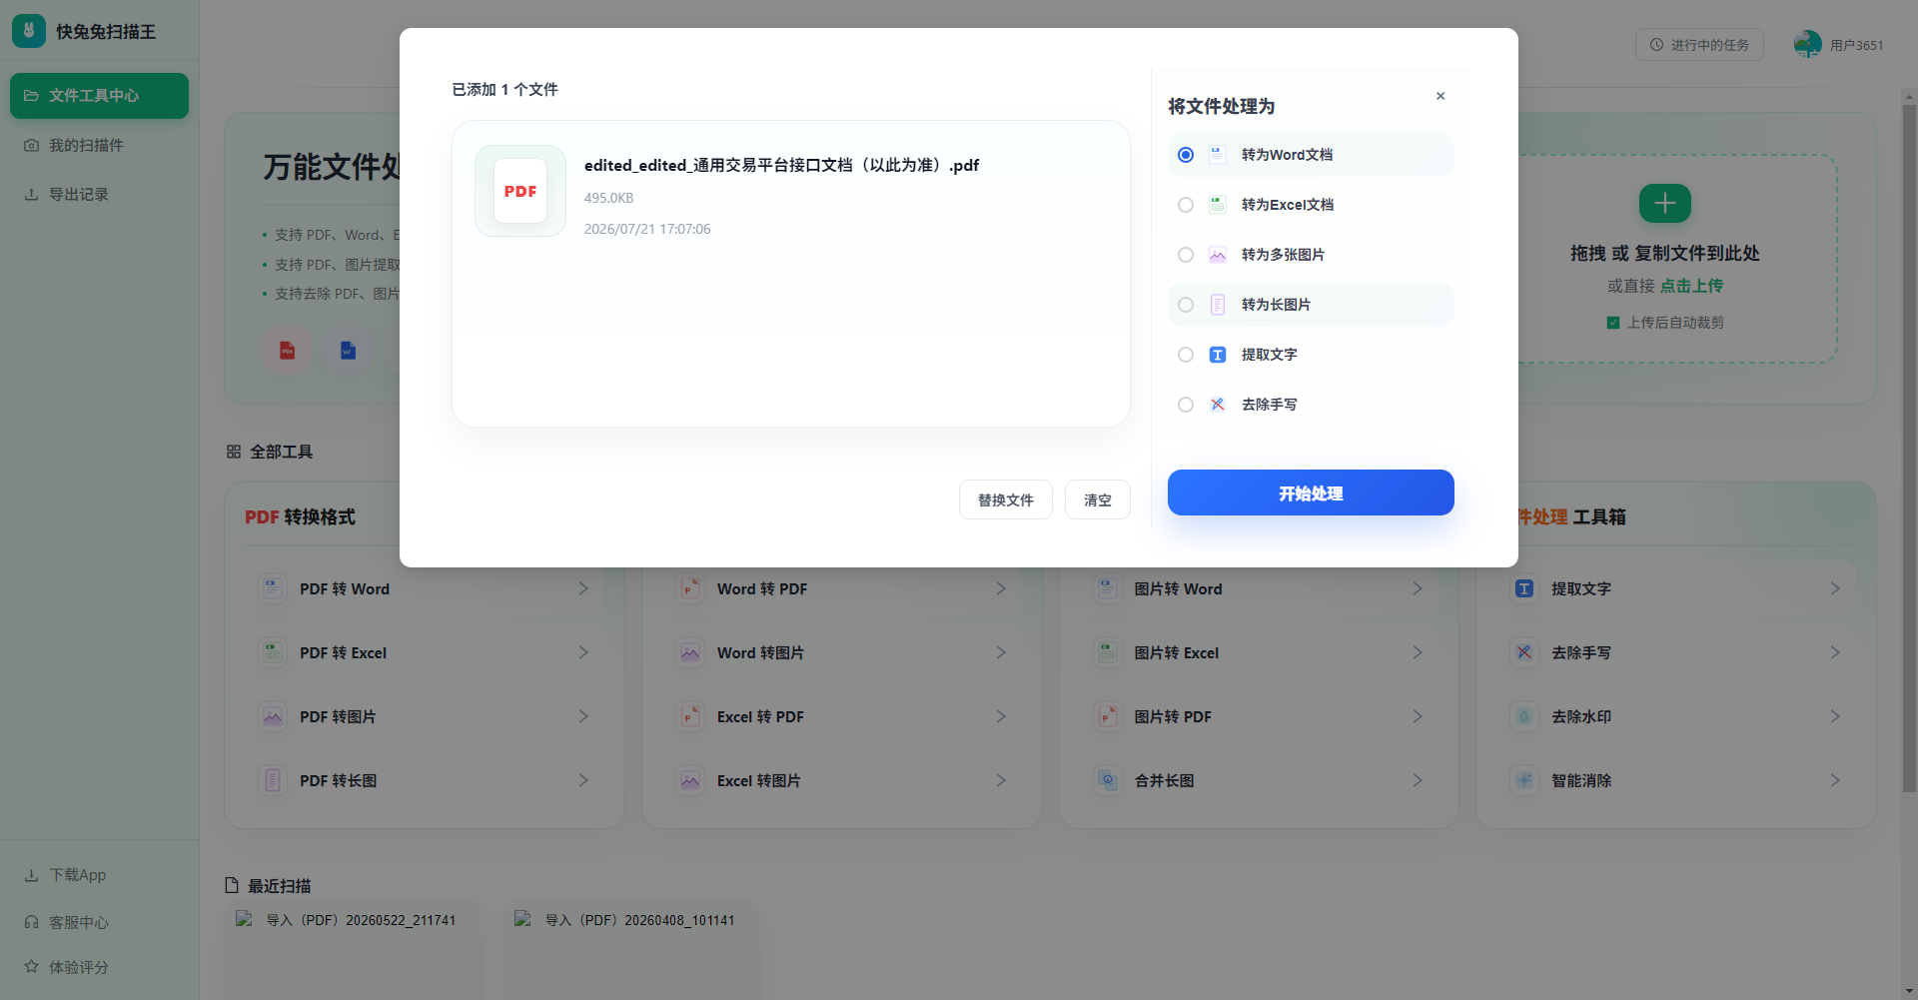Expand the PDF 转 Excel chevron arrow
The height and width of the screenshot is (1000, 1918).
click(x=583, y=652)
